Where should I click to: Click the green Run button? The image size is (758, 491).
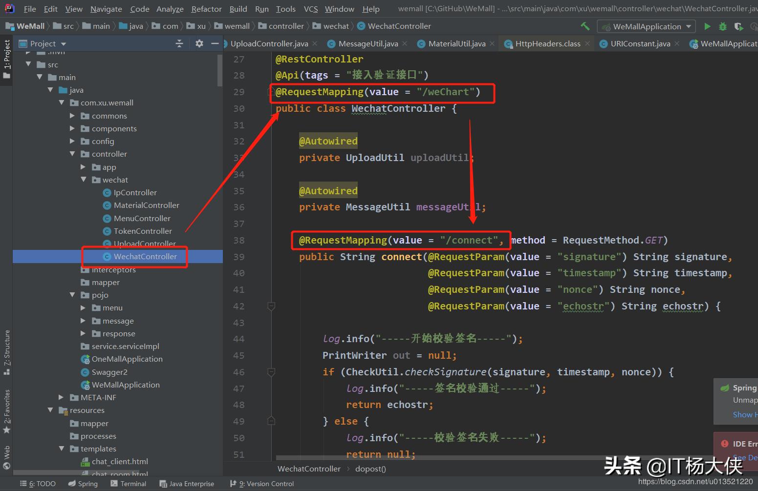(707, 26)
